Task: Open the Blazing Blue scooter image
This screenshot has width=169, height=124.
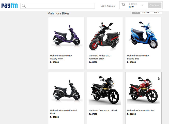Action: click(x=143, y=35)
